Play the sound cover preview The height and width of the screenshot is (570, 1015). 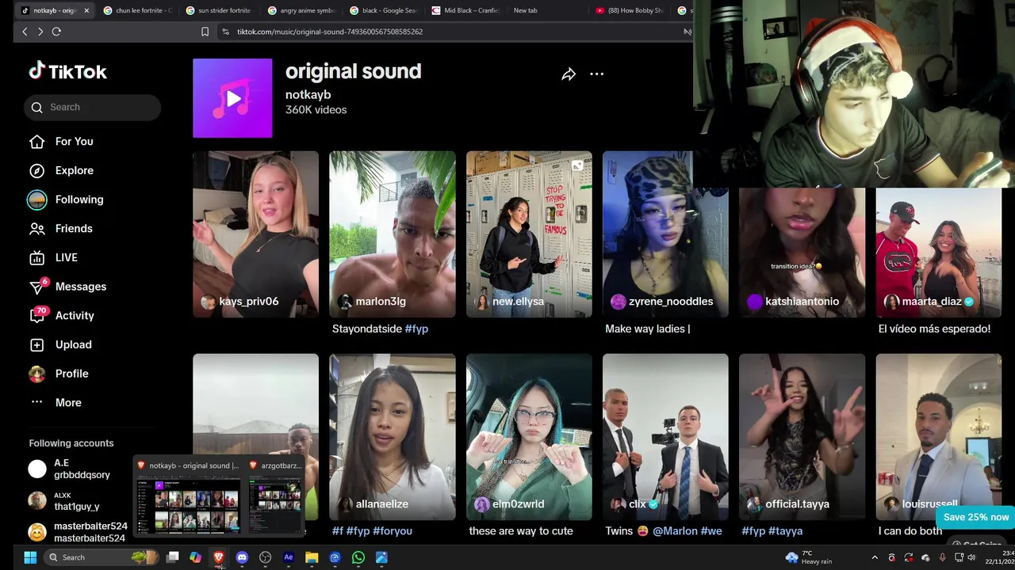(232, 98)
